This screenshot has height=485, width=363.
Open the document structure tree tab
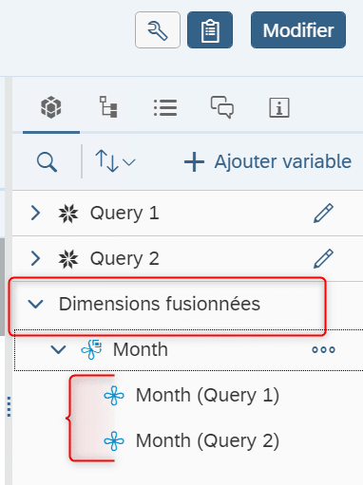point(108,107)
